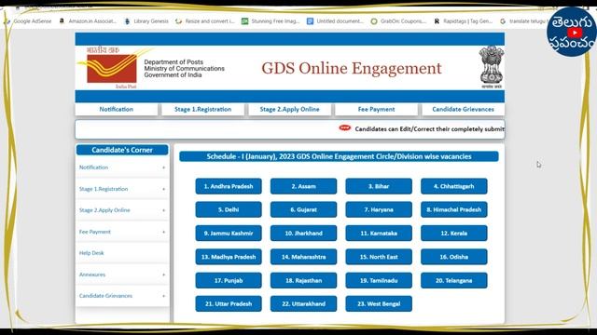Select 17. Punjab circle
This screenshot has width=597, height=335.
click(x=229, y=280)
